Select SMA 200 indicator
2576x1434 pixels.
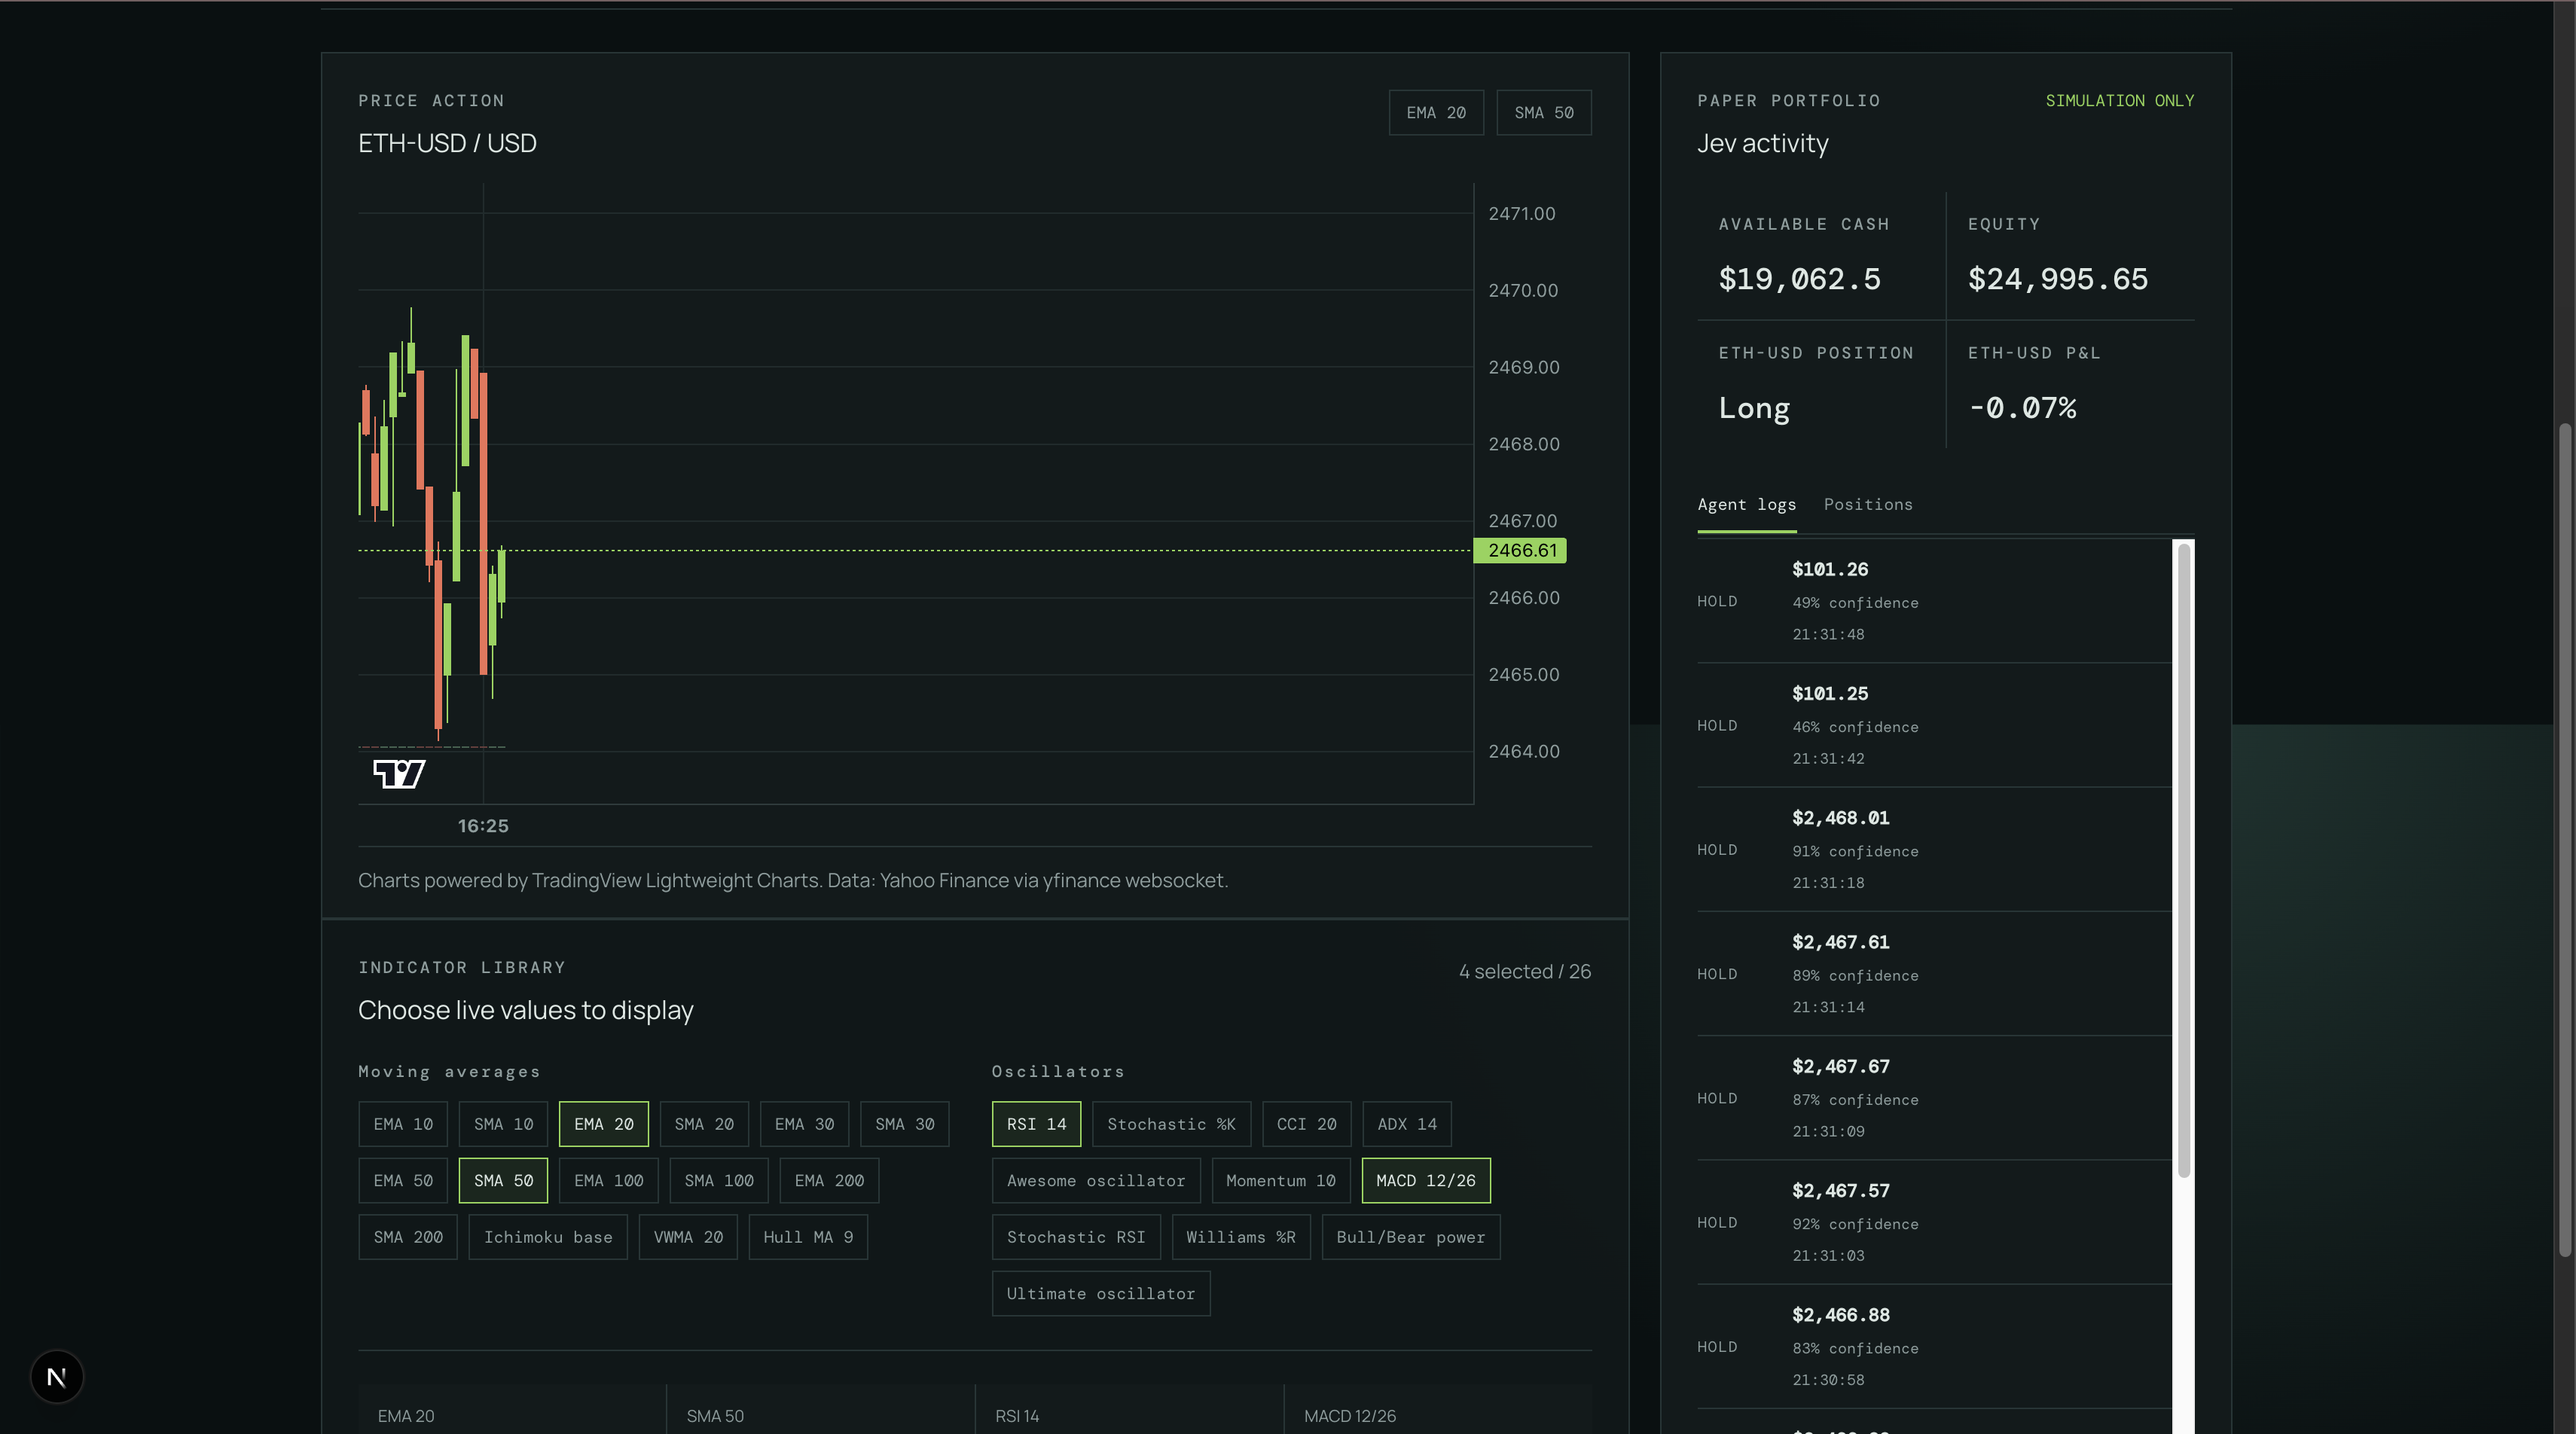[x=408, y=1237]
